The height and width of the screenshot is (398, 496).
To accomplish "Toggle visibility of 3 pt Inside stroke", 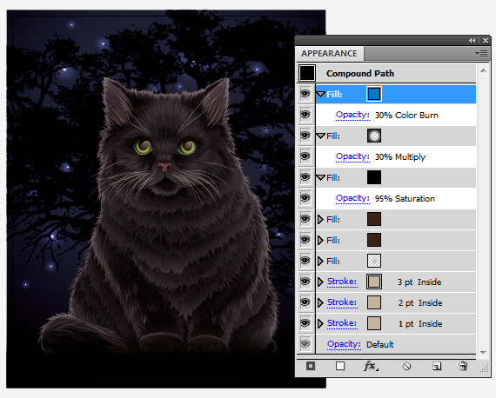I will click(305, 282).
